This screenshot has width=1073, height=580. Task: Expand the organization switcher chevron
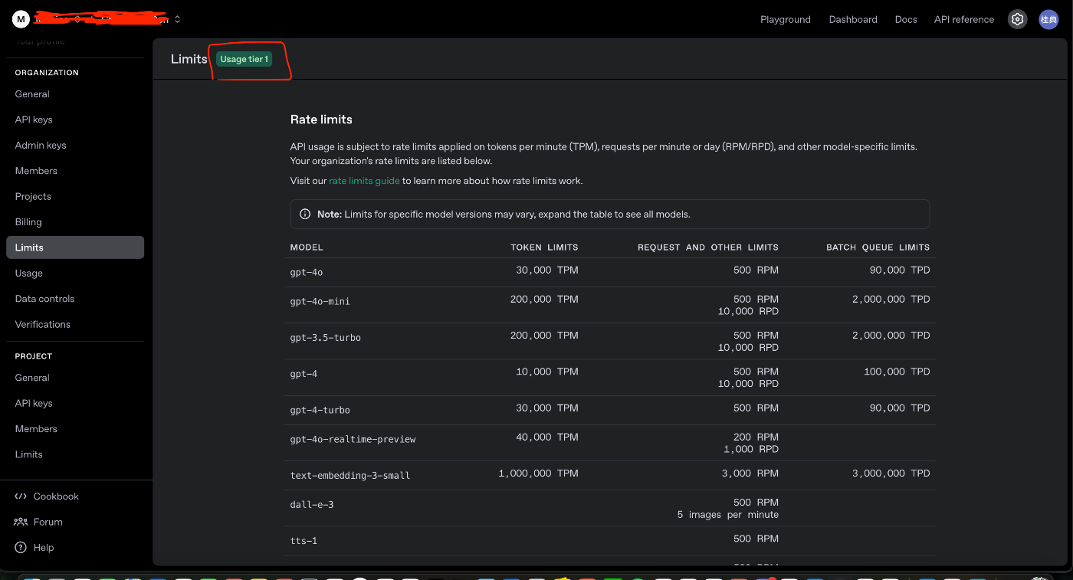click(x=178, y=19)
